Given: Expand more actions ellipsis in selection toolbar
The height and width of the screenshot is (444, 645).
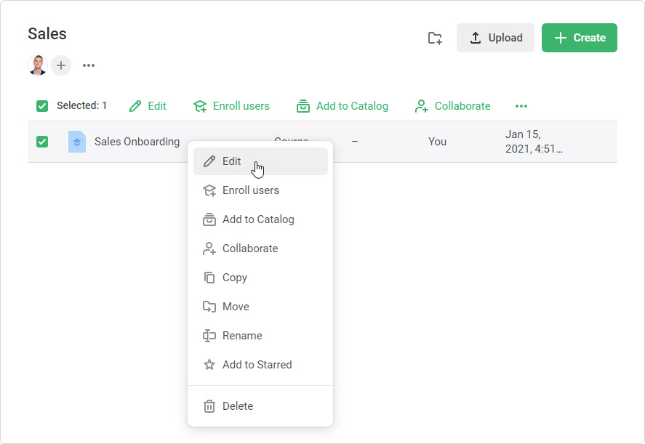Looking at the screenshot, I should (x=521, y=106).
